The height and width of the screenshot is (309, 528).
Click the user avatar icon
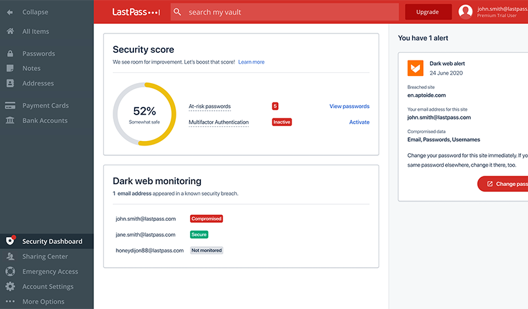[466, 12]
